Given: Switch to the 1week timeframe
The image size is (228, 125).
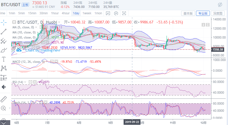Looking at the screenshot, I should tap(87, 13).
